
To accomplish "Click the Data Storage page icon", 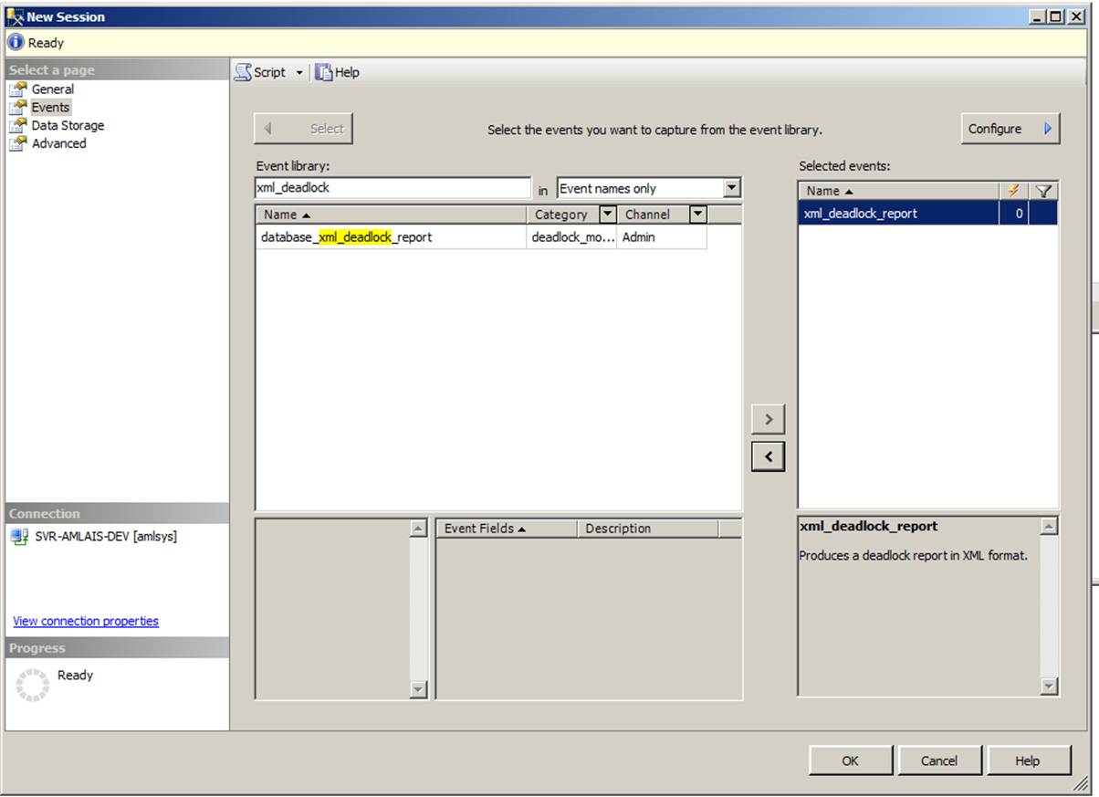I will (x=18, y=125).
